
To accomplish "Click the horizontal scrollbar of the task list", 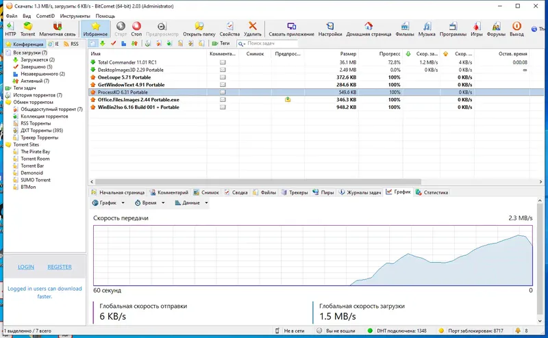I will tap(258, 181).
